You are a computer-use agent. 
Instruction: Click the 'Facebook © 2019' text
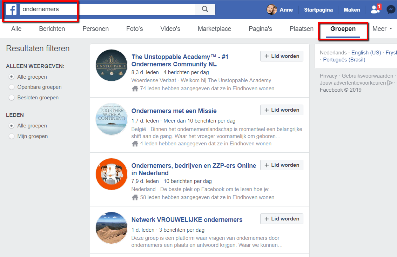(341, 90)
